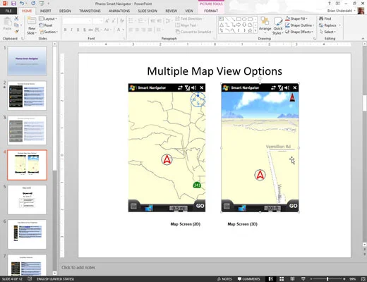Select slide 1 thumbnail
This screenshot has height=282, width=367.
click(27, 61)
